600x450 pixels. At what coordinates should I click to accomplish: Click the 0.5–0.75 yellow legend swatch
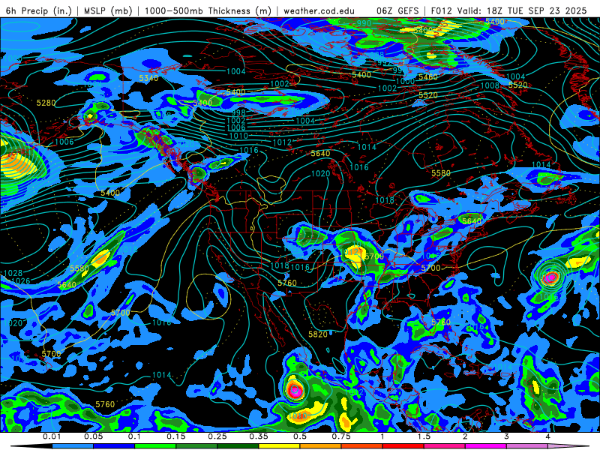(x=280, y=446)
